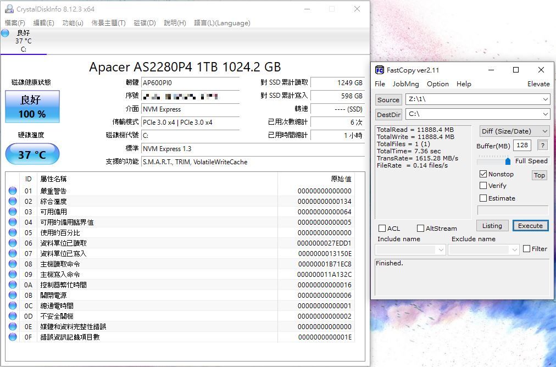Select the C: drive status orb at top
This screenshot has height=367, width=556.
[5, 34]
